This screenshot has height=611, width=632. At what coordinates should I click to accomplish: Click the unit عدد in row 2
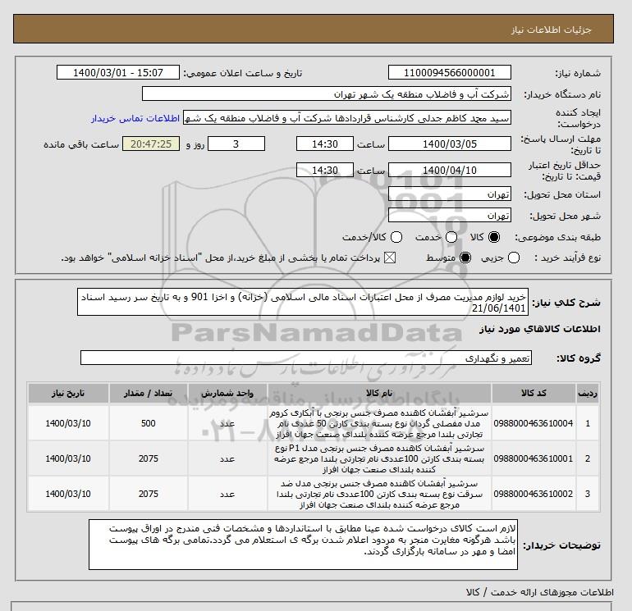[x=227, y=458]
